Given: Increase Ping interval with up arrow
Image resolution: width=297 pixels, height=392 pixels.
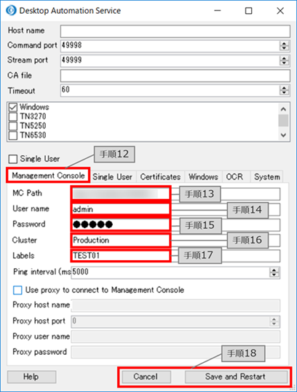Looking at the screenshot, I should point(274,270).
